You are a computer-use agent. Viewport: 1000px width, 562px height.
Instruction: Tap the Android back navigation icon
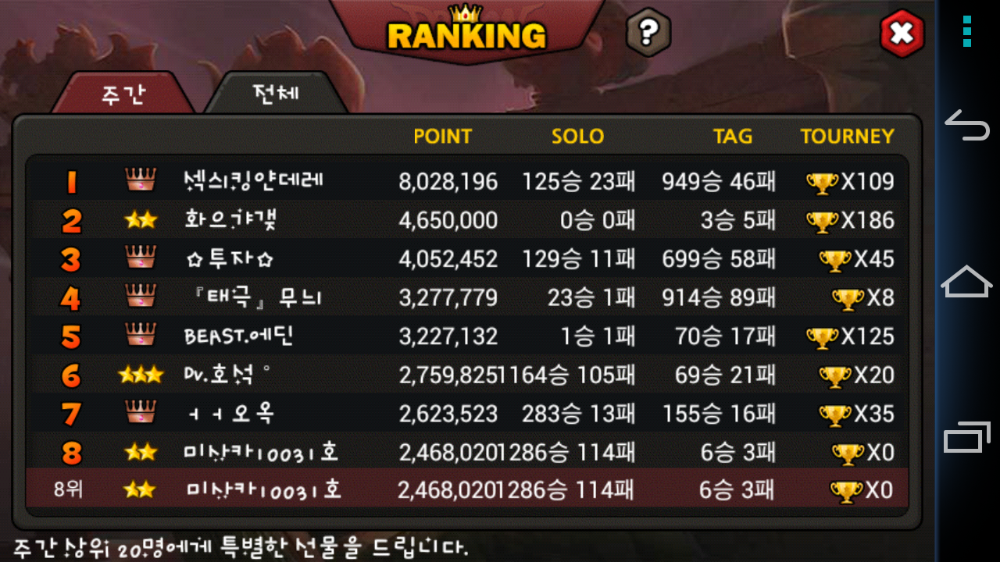click(967, 125)
